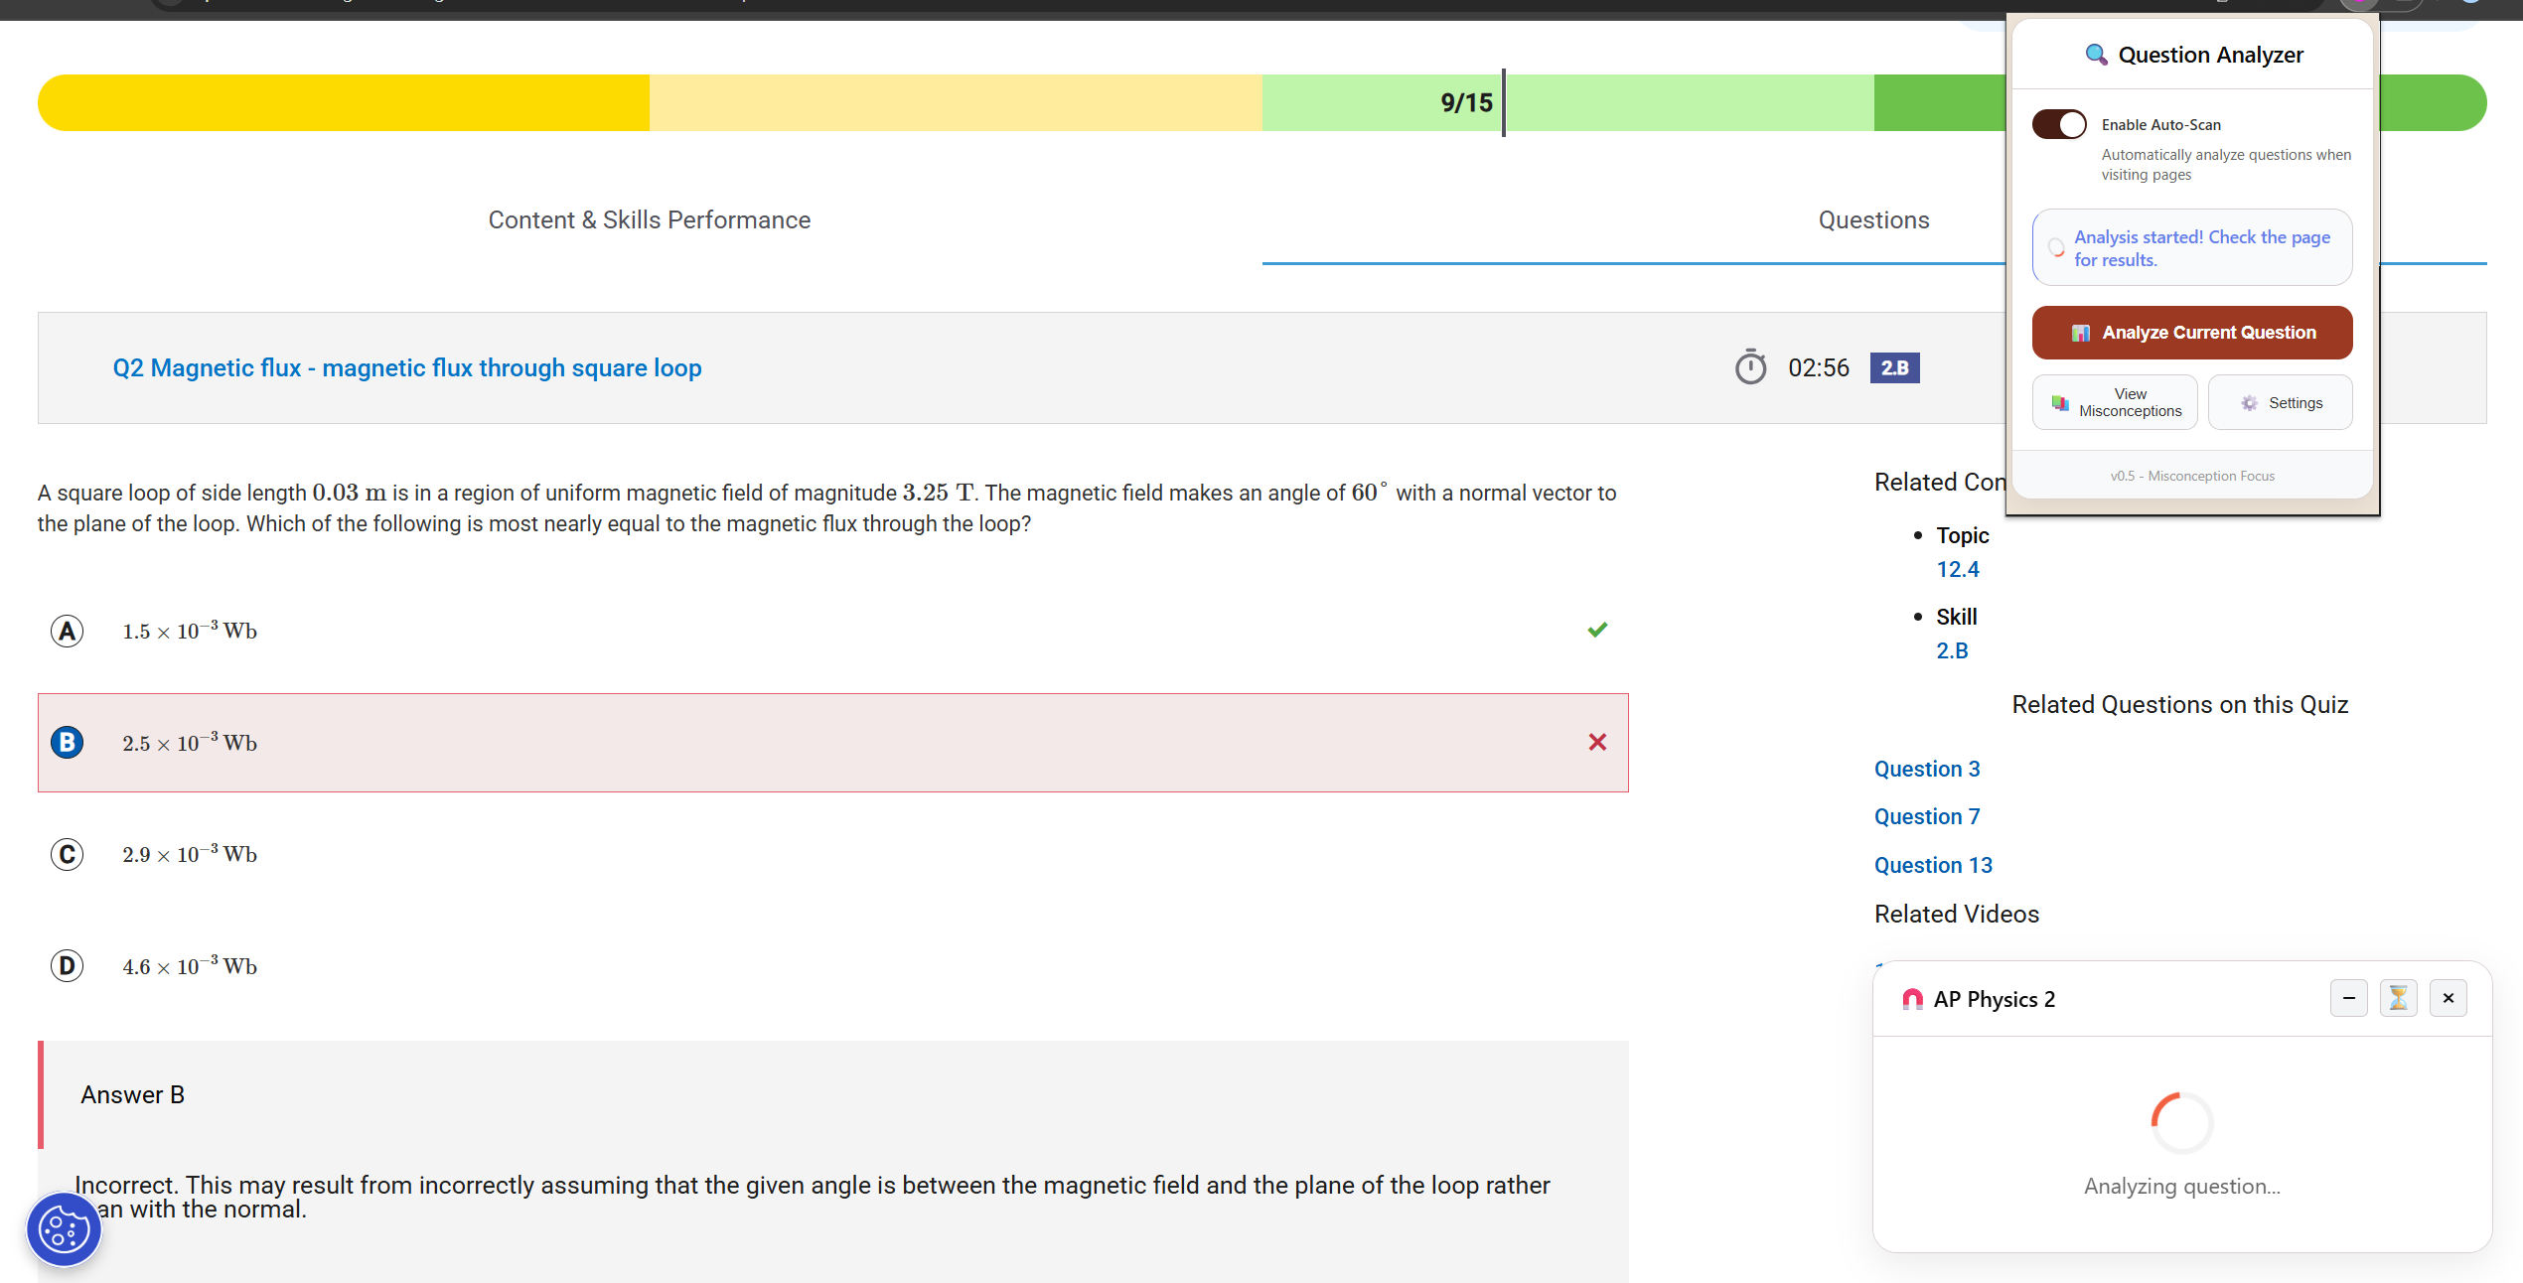Viewport: 2523px width, 1283px height.
Task: Click the stopwatch timer icon
Action: point(1750,367)
